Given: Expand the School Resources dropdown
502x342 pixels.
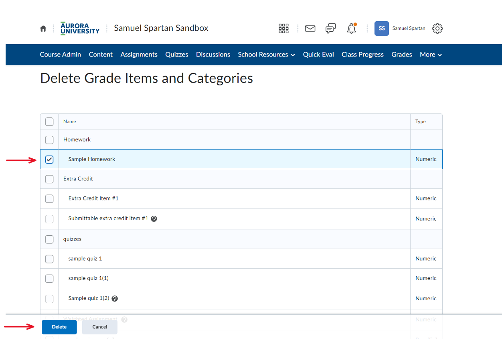Looking at the screenshot, I should point(266,55).
